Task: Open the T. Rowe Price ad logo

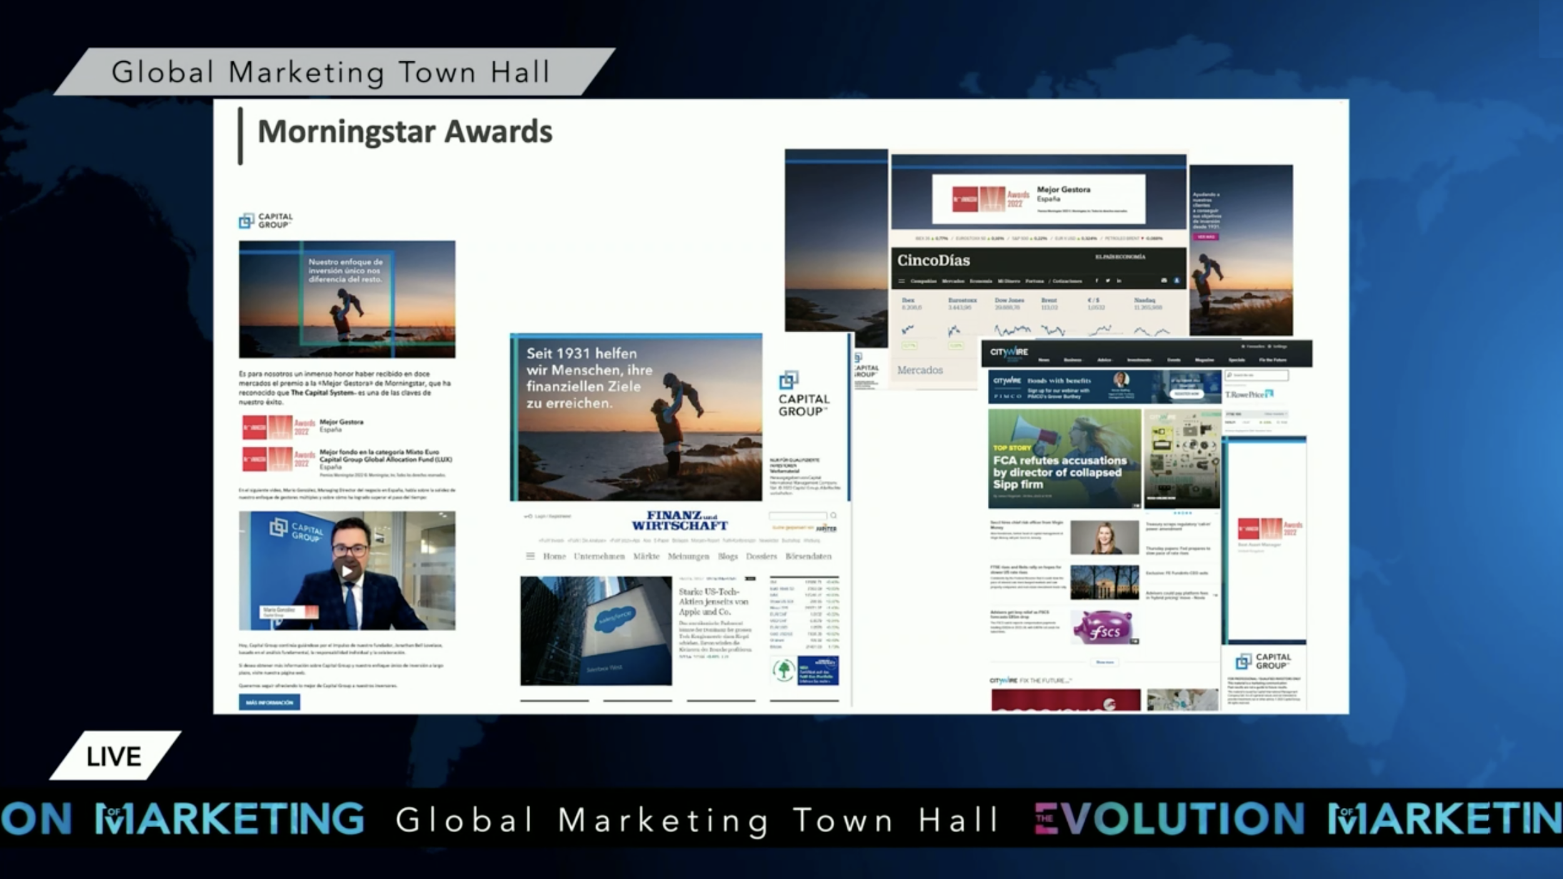Action: click(x=1249, y=394)
